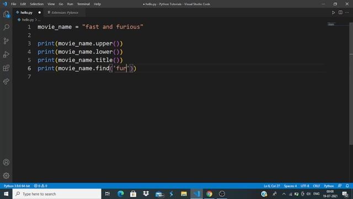Open the Accounts menu icon

6,162
